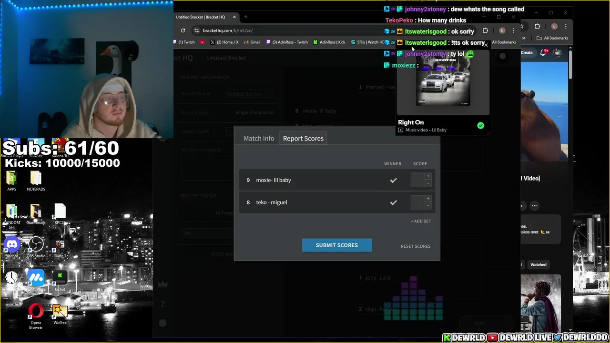This screenshot has height=343, width=610.
Task: Click the moxie- lil baby score field
Action: [417, 180]
